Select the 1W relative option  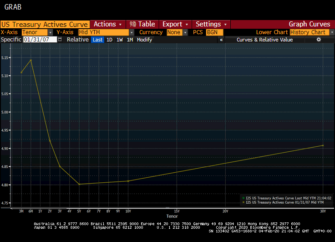[x=120, y=40]
